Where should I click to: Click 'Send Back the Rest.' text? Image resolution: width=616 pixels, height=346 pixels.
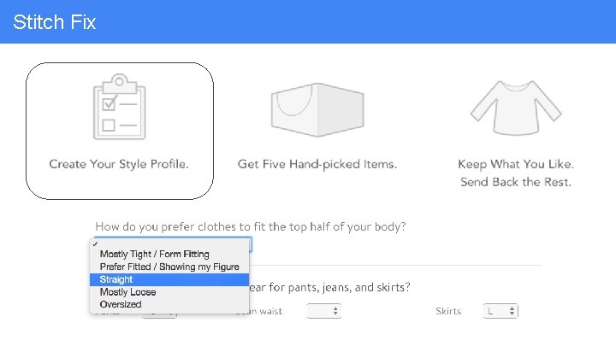click(516, 182)
